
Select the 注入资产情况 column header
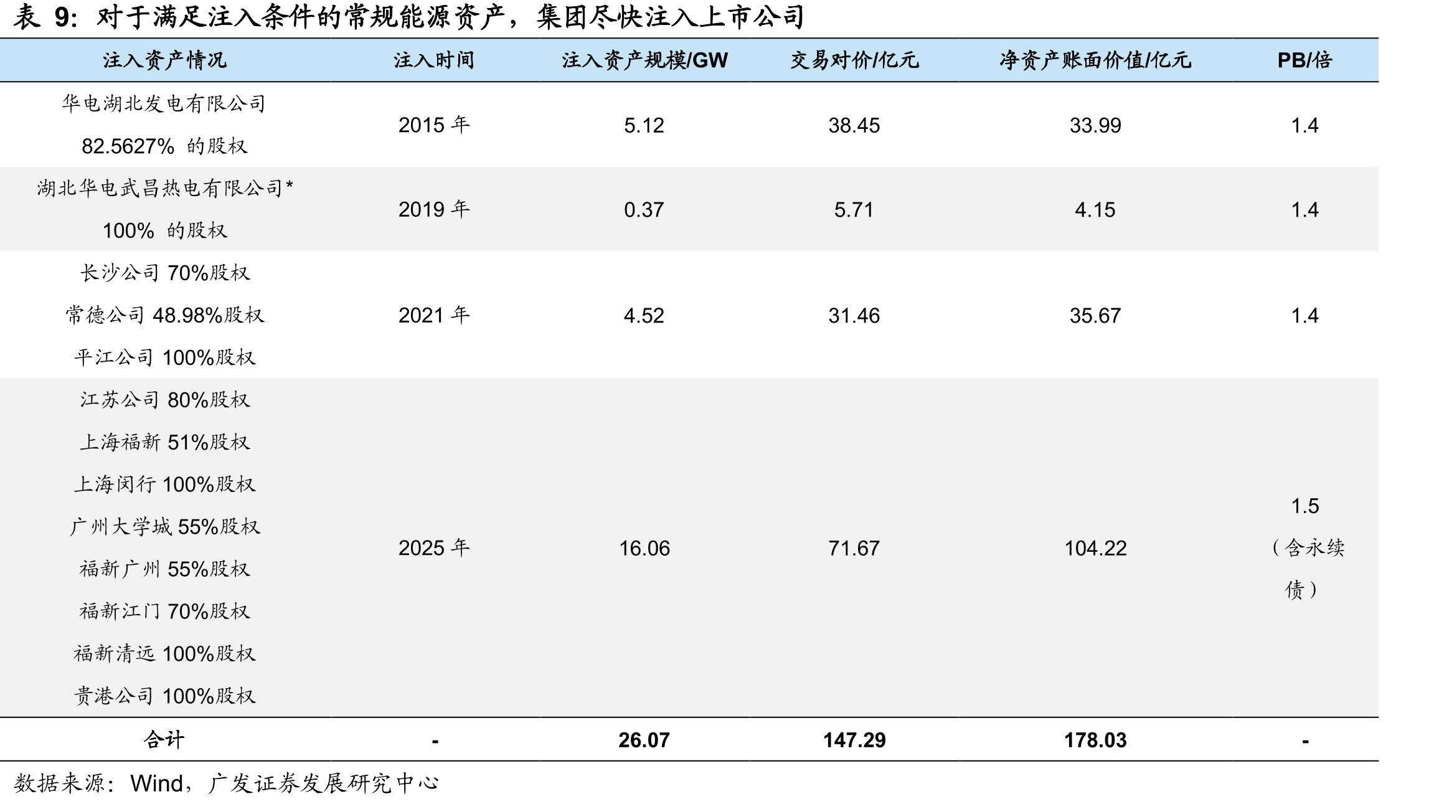pos(164,60)
